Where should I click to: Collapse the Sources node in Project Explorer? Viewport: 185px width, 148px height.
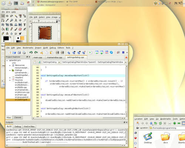10,80
